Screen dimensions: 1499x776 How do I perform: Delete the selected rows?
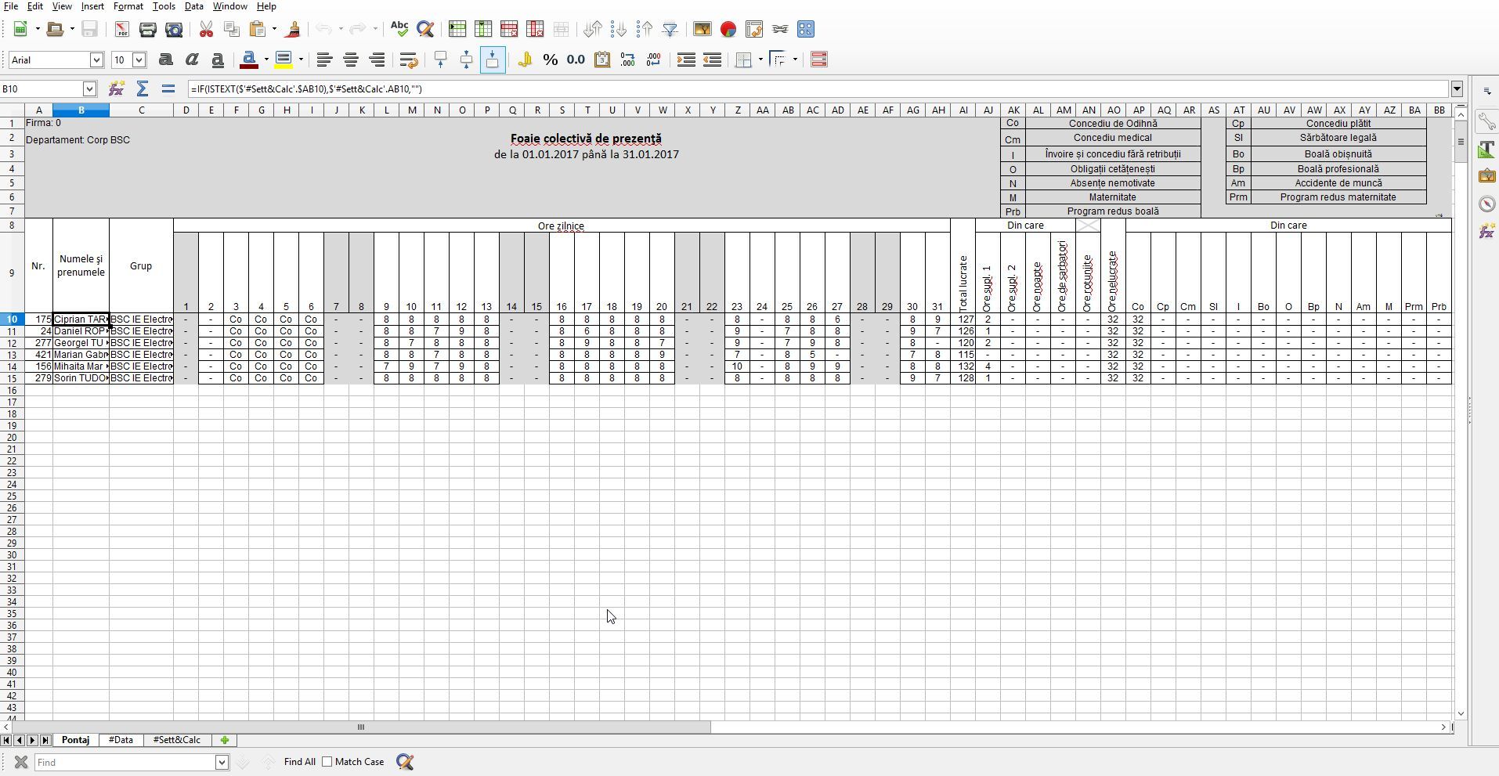click(x=509, y=29)
